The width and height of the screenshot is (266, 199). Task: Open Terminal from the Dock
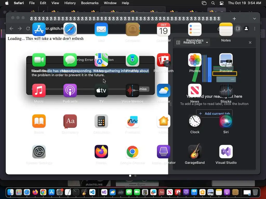pyautogui.click(x=76, y=192)
